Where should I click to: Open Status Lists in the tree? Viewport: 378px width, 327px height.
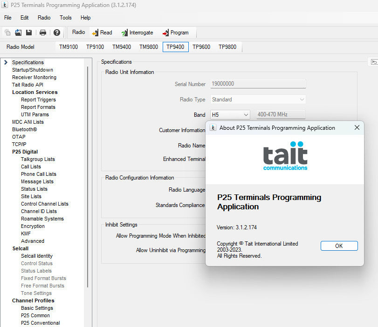click(x=34, y=189)
